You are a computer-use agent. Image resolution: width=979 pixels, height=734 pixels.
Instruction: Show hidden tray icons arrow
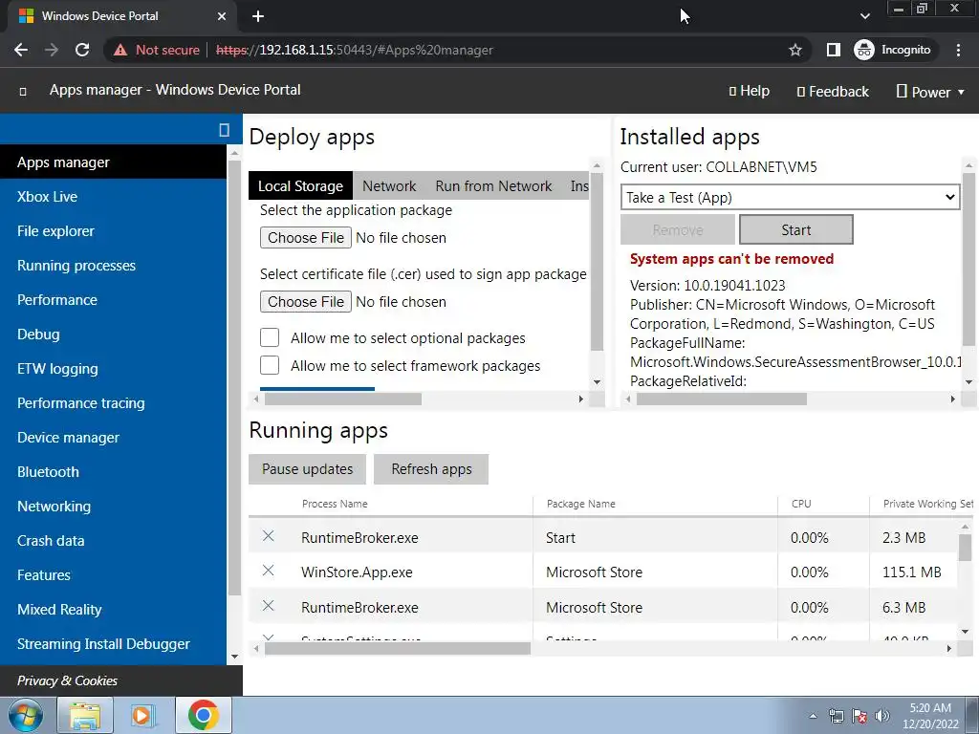tap(813, 716)
